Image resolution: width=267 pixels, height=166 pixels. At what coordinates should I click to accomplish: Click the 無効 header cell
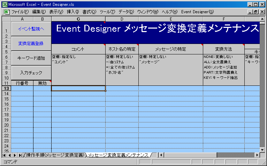[x=42, y=83]
